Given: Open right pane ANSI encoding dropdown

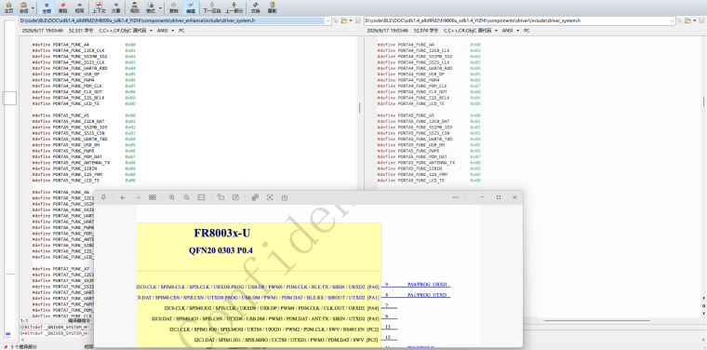Looking at the screenshot, I should (510, 31).
